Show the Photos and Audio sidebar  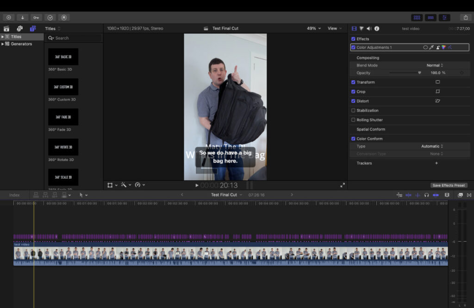tap(19, 28)
